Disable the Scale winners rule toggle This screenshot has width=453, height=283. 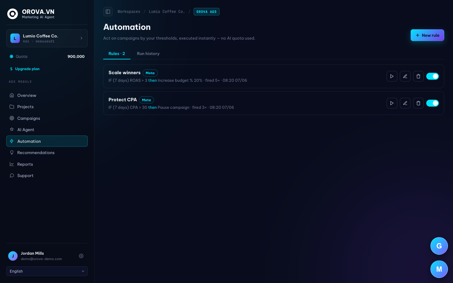pos(432,76)
